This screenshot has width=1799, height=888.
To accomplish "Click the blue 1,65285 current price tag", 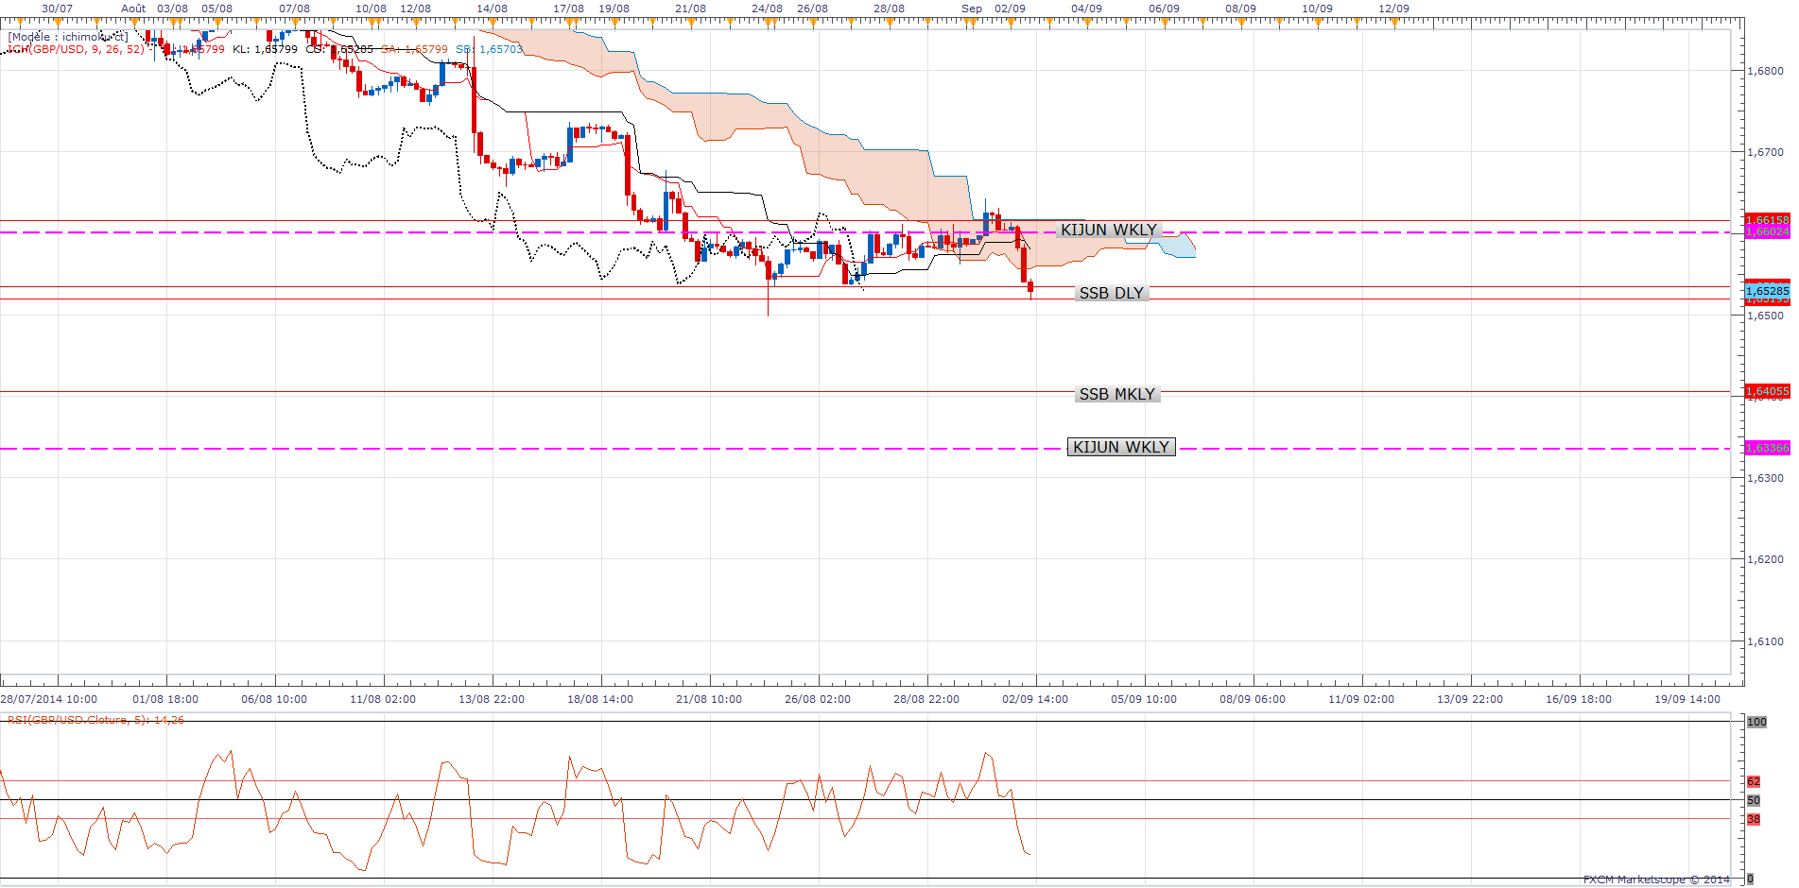I will pyautogui.click(x=1767, y=291).
